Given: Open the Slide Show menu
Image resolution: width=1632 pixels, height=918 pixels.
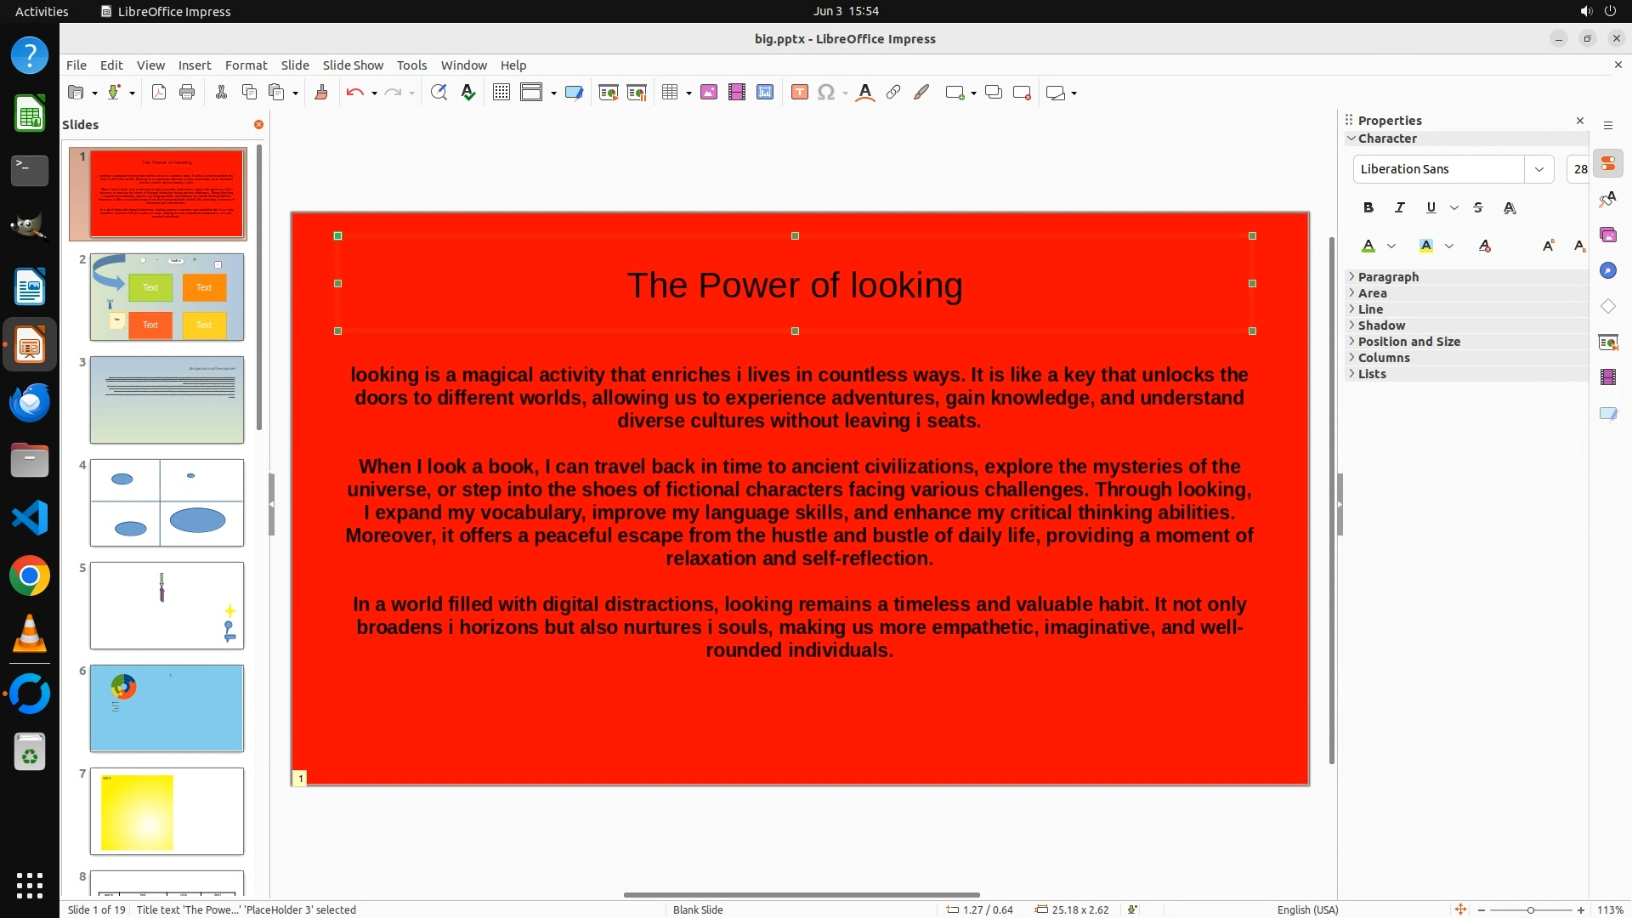Looking at the screenshot, I should click(x=353, y=65).
